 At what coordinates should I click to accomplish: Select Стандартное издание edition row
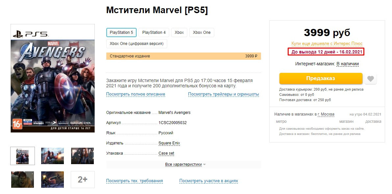[184, 56]
